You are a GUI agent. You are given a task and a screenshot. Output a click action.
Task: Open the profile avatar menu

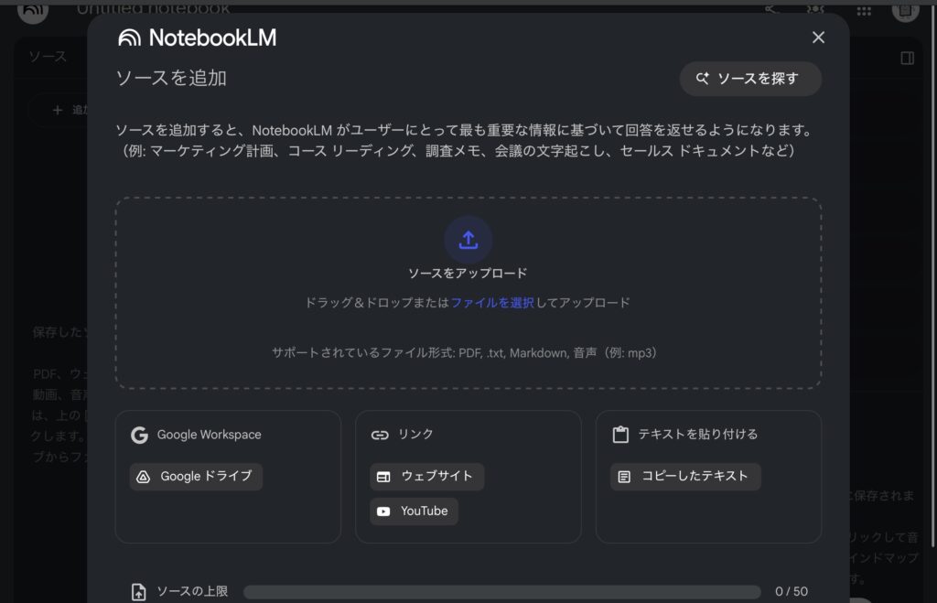(x=905, y=10)
